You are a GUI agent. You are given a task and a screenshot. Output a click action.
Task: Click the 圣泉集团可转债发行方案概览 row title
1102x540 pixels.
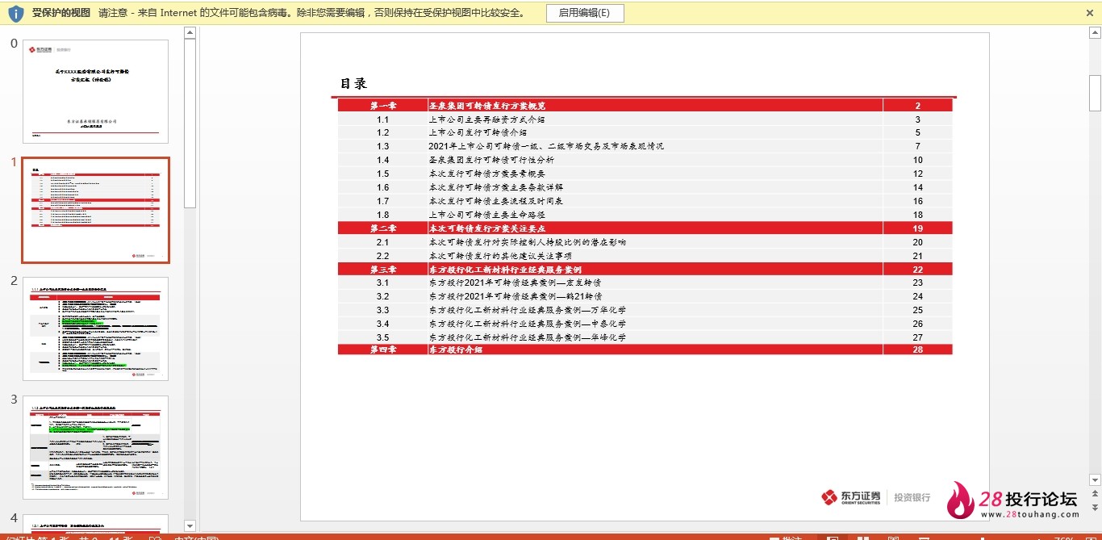[x=487, y=106]
